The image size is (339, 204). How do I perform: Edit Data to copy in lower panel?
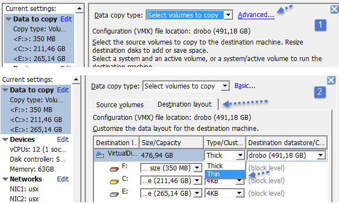63,90
